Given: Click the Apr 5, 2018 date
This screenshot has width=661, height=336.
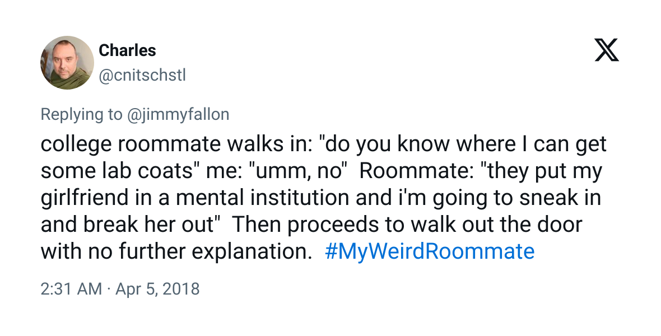Looking at the screenshot, I should point(157,289).
